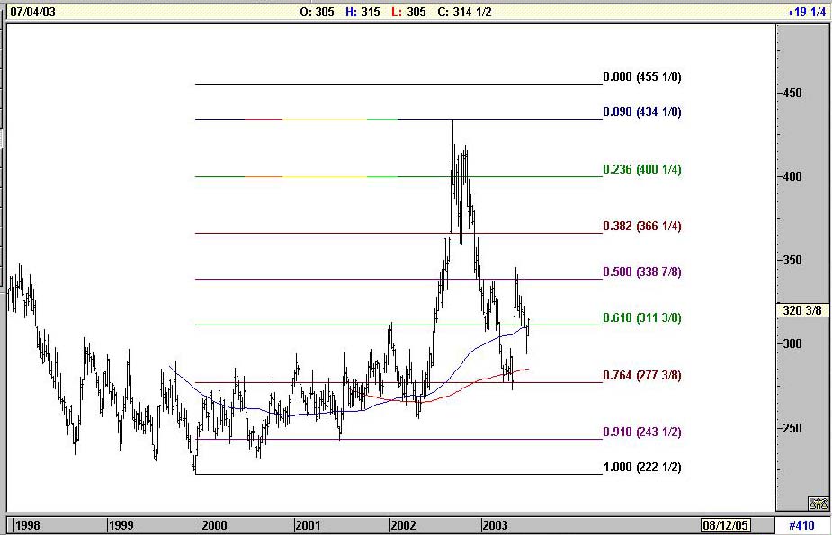Click the 250 price axis label

(792, 428)
